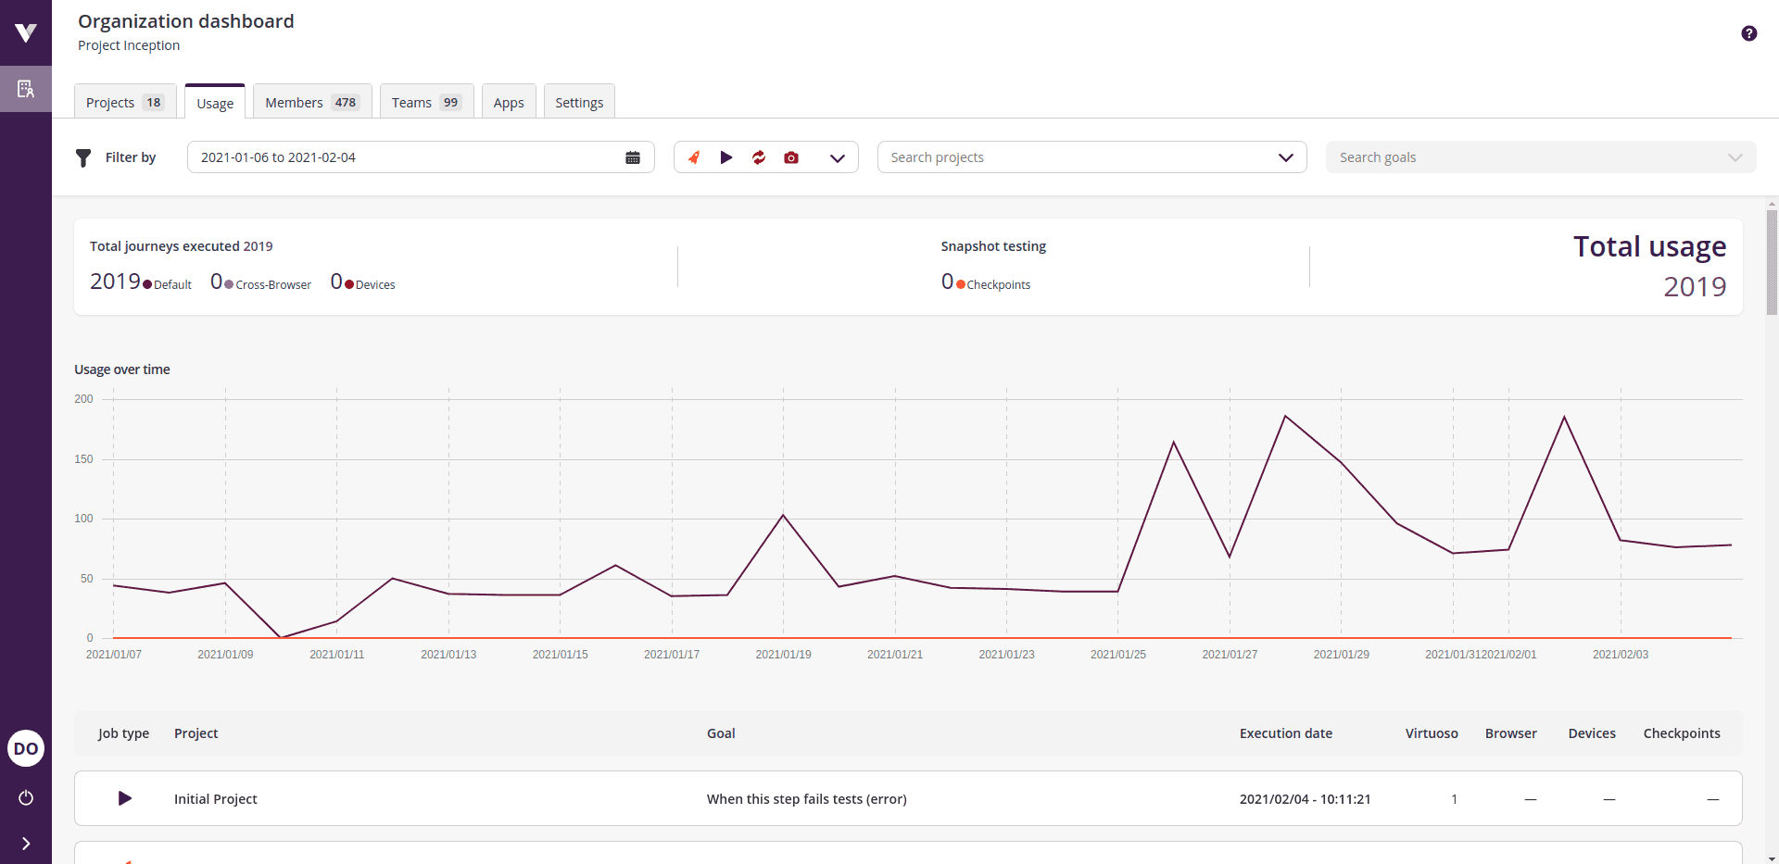Toggle the Cross-Browser legend indicator
1779x864 pixels.
228,283
